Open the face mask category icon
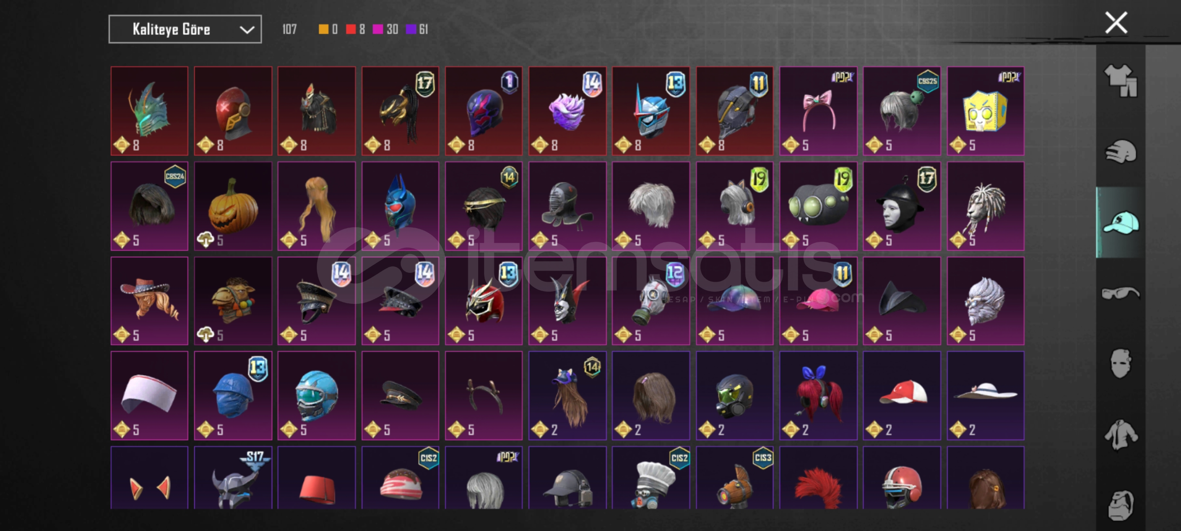Screen dimensions: 1181x531 [1120, 363]
